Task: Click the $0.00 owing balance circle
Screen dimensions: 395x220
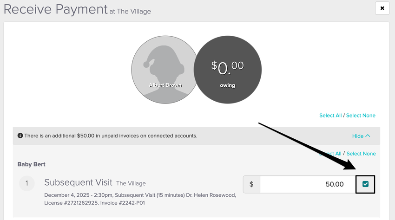Action: pos(227,71)
